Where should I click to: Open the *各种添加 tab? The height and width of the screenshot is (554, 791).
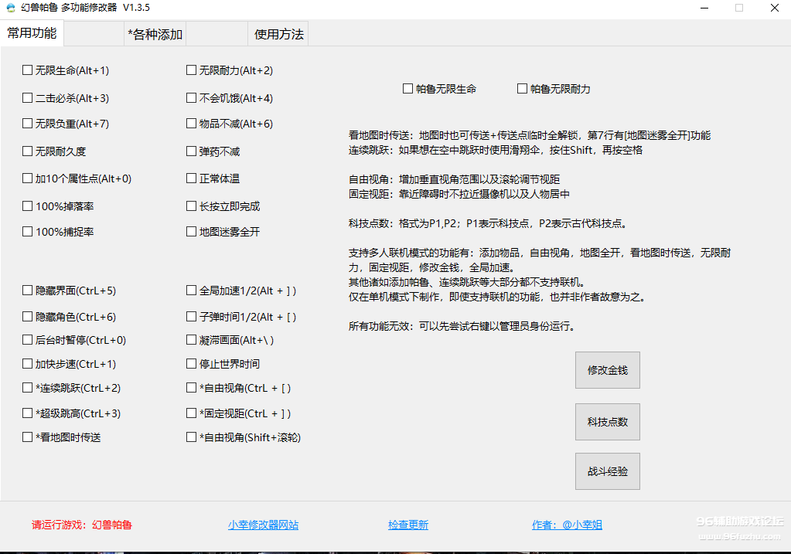[155, 34]
